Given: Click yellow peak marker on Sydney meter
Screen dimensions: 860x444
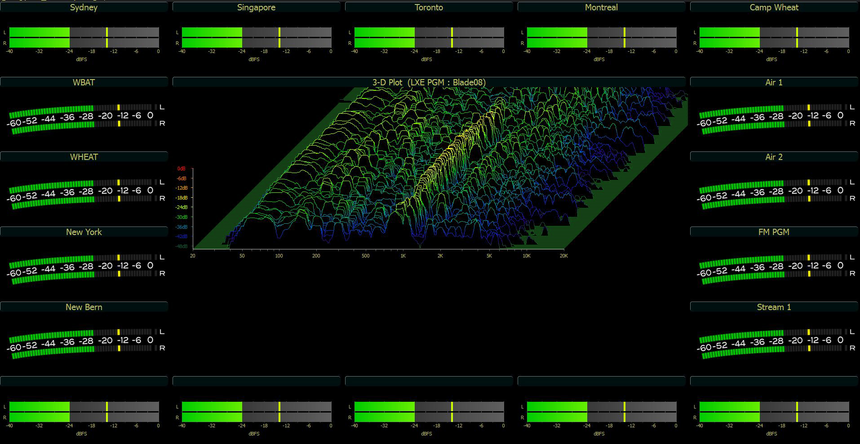Looking at the screenshot, I should coord(107,38).
